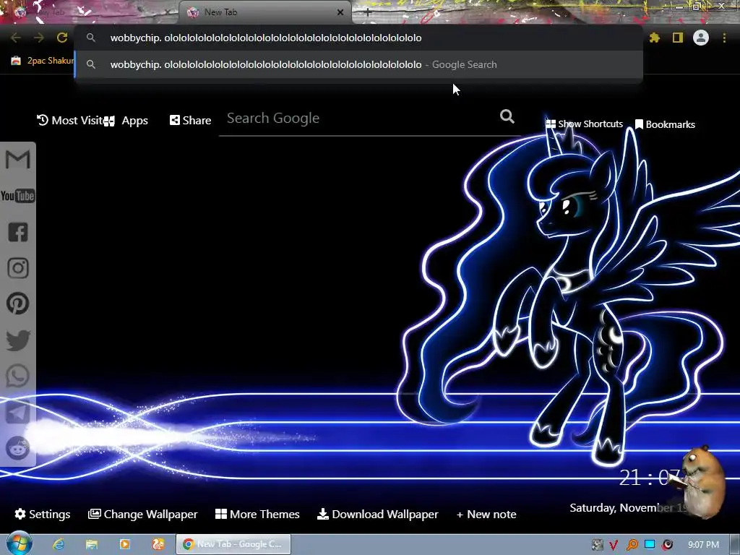Viewport: 740px width, 555px height.
Task: Click Download Wallpaper
Action: 377,514
